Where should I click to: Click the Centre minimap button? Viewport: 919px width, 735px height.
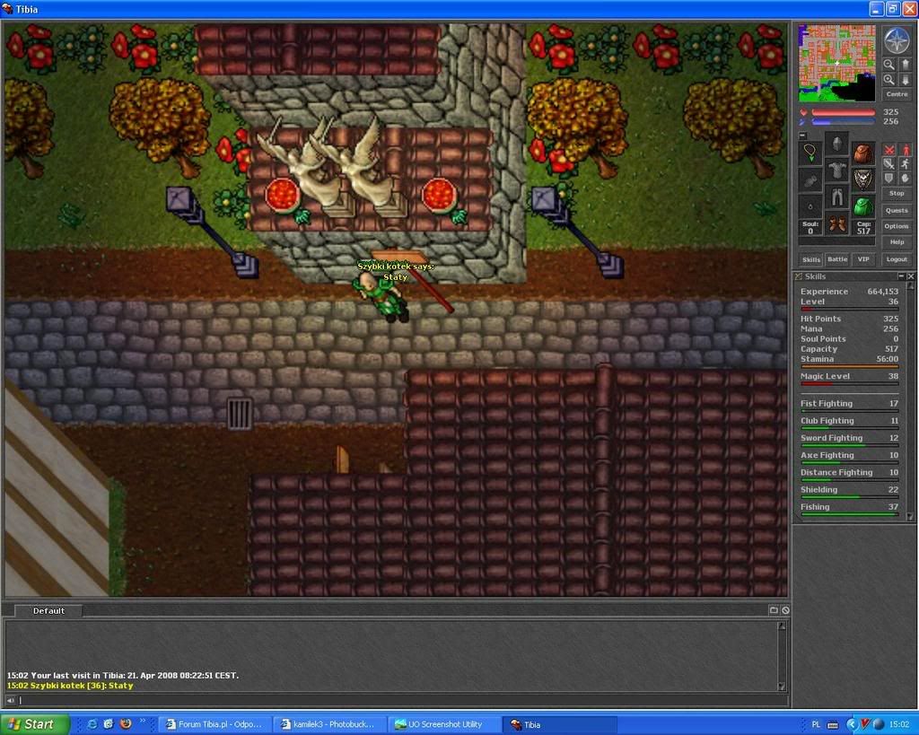point(897,93)
